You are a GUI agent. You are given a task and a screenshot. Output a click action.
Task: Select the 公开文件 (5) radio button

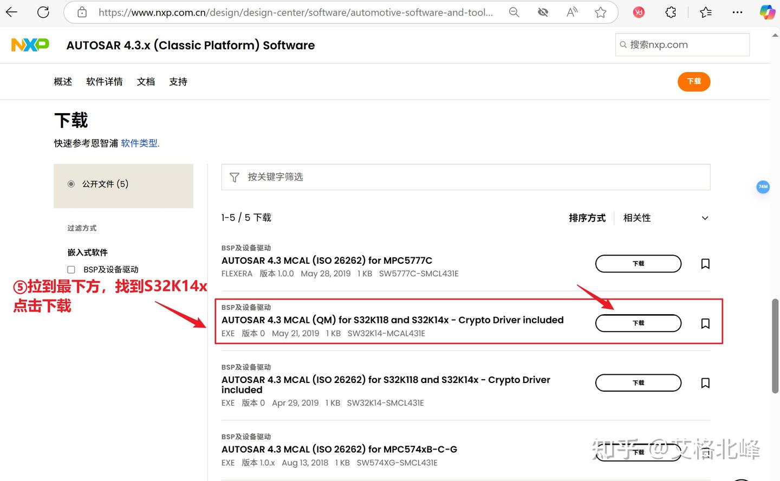pyautogui.click(x=71, y=184)
